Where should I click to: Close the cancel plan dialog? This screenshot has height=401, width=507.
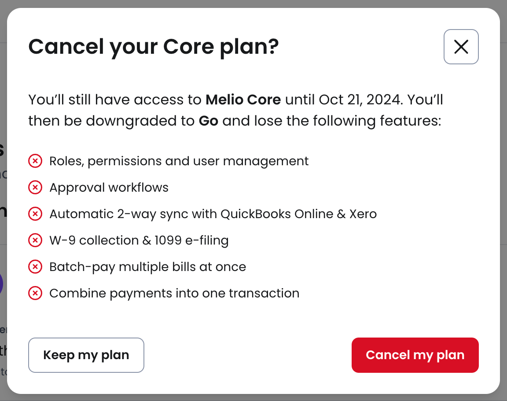[461, 47]
